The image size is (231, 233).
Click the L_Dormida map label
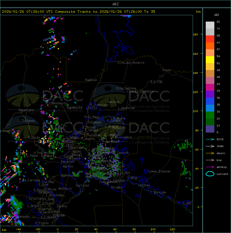(x=158, y=192)
